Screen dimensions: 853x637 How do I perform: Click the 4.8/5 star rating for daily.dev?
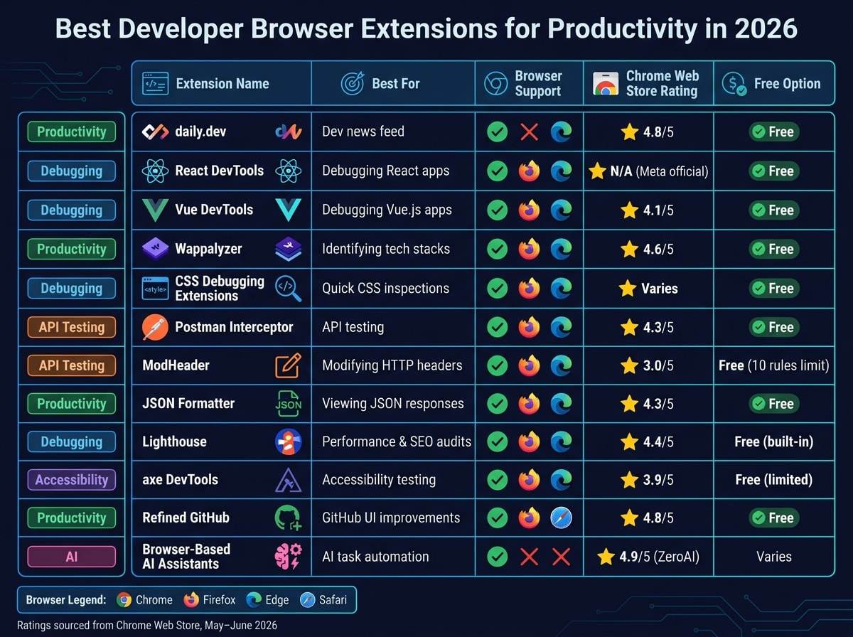tap(647, 132)
